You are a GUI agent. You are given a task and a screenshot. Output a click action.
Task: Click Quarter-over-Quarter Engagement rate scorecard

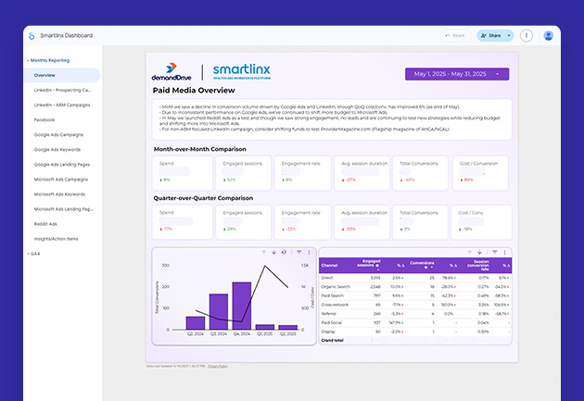(x=302, y=222)
